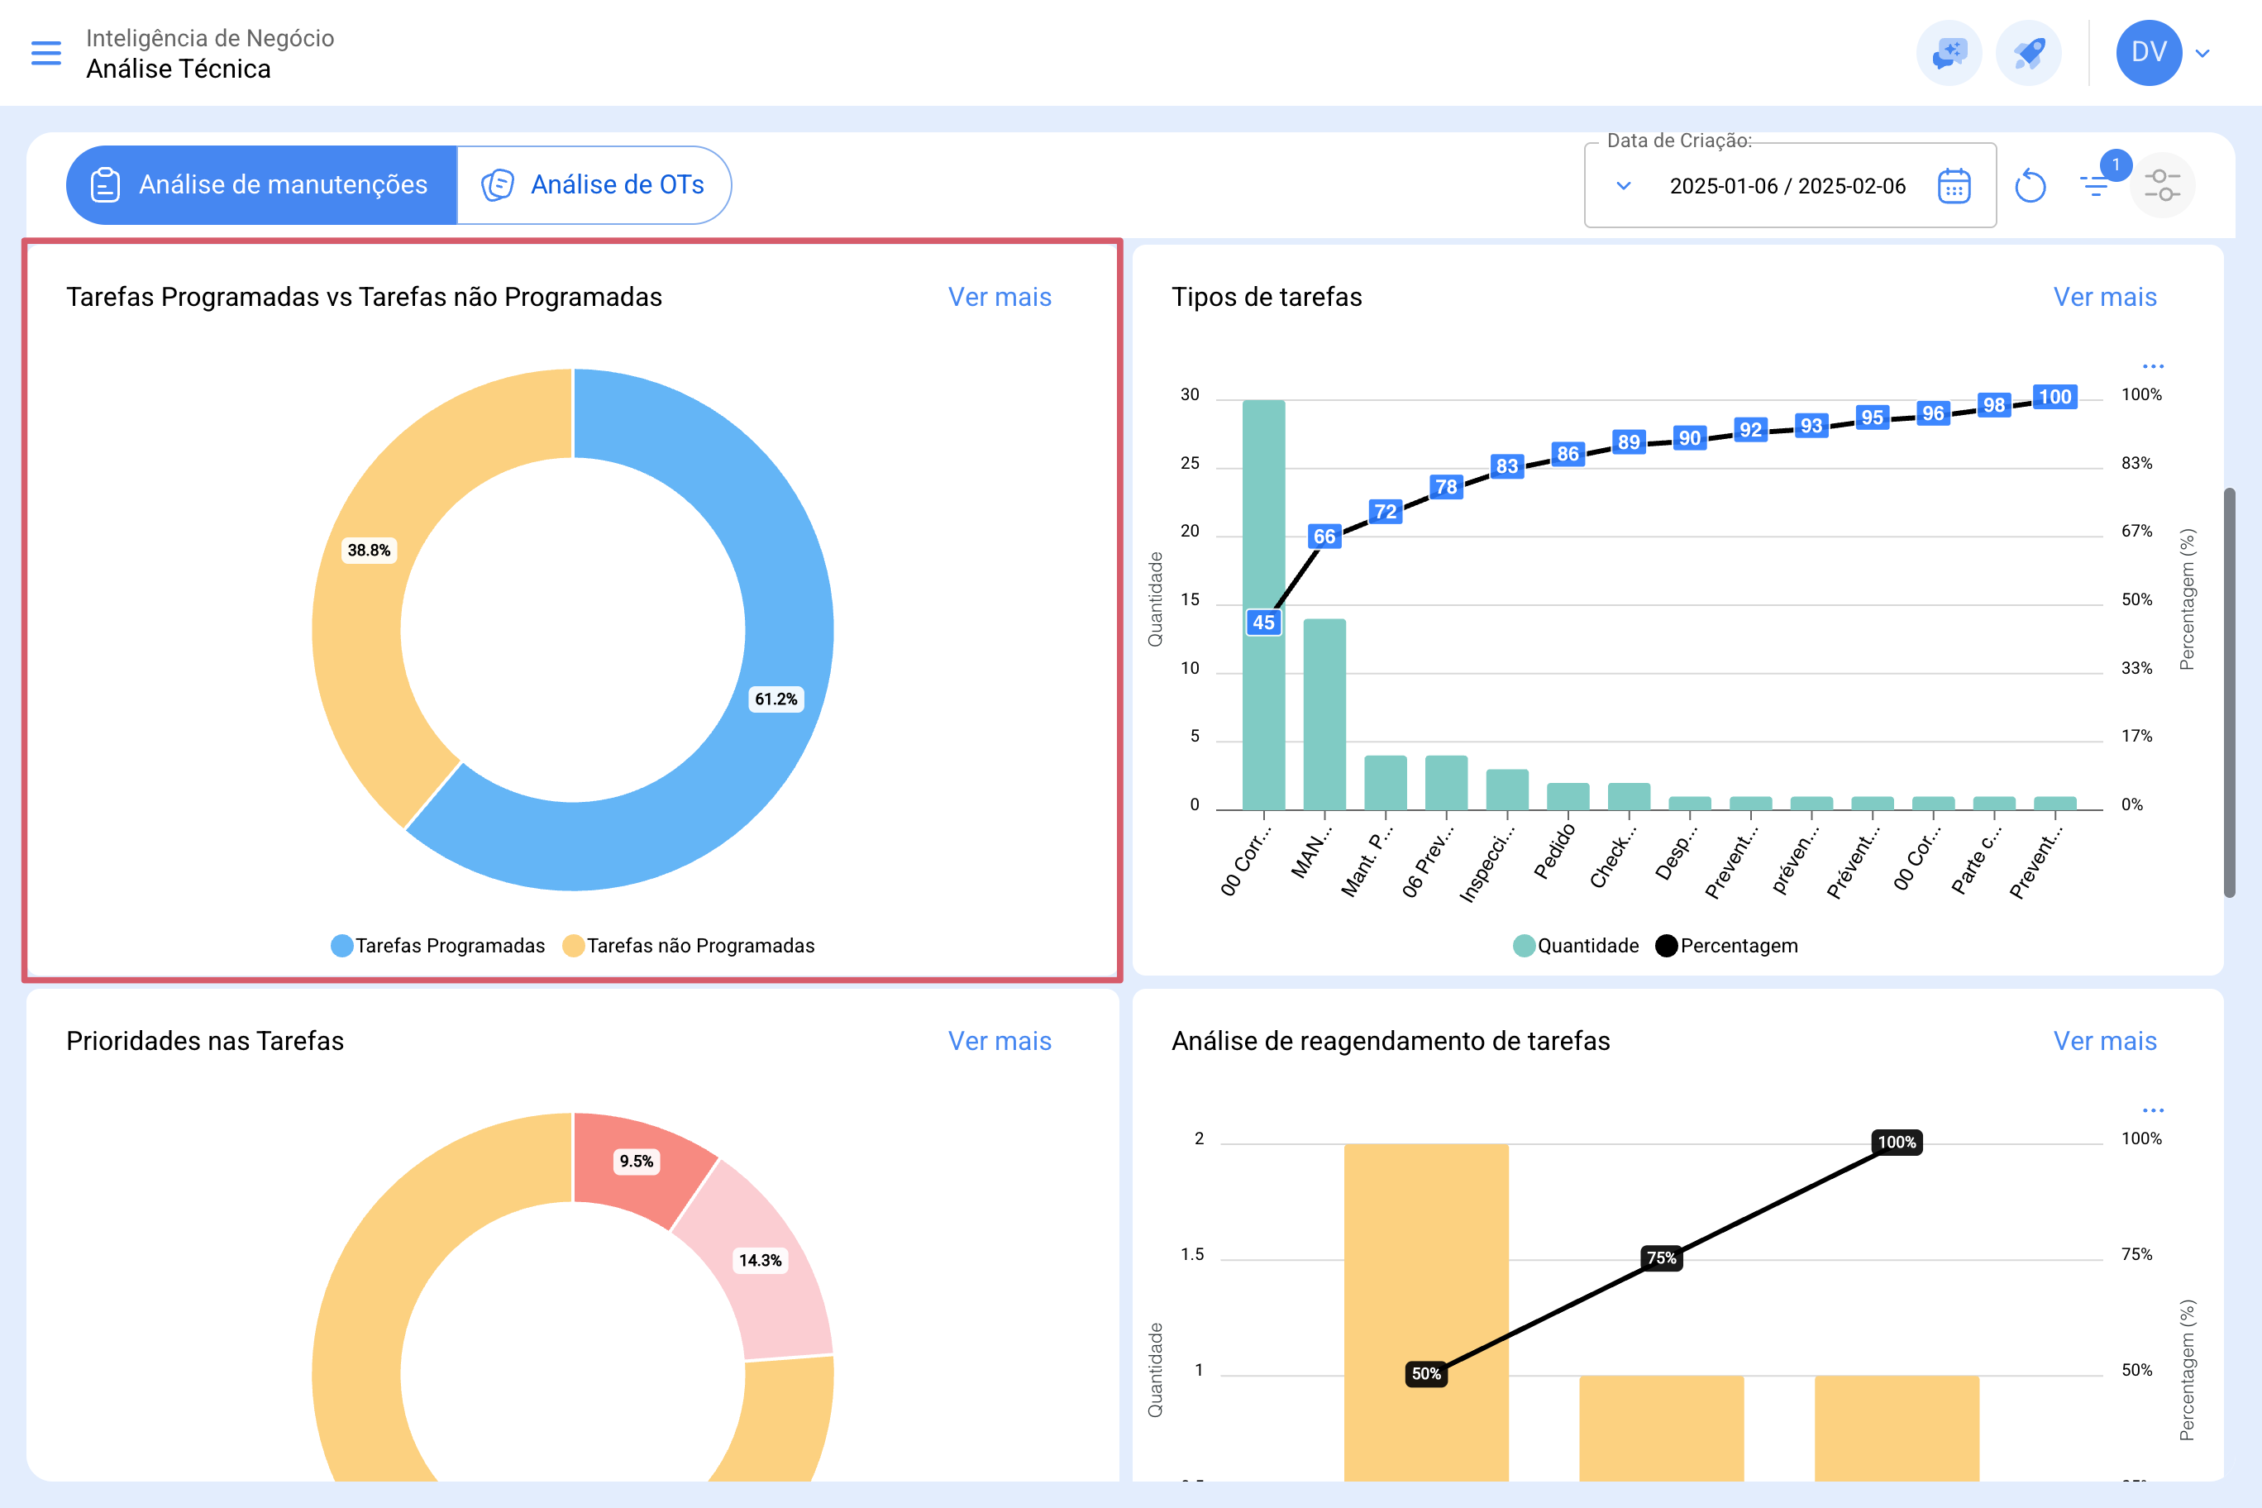Screen dimensions: 2262x1508
Task: Click Ver mais on Tipos de tarefas
Action: coord(2104,297)
